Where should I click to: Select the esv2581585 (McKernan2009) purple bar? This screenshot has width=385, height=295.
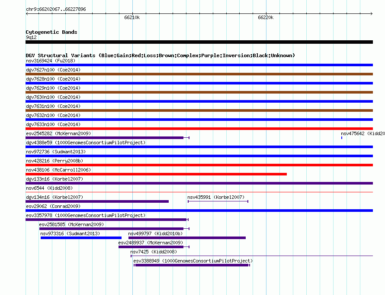point(114,229)
